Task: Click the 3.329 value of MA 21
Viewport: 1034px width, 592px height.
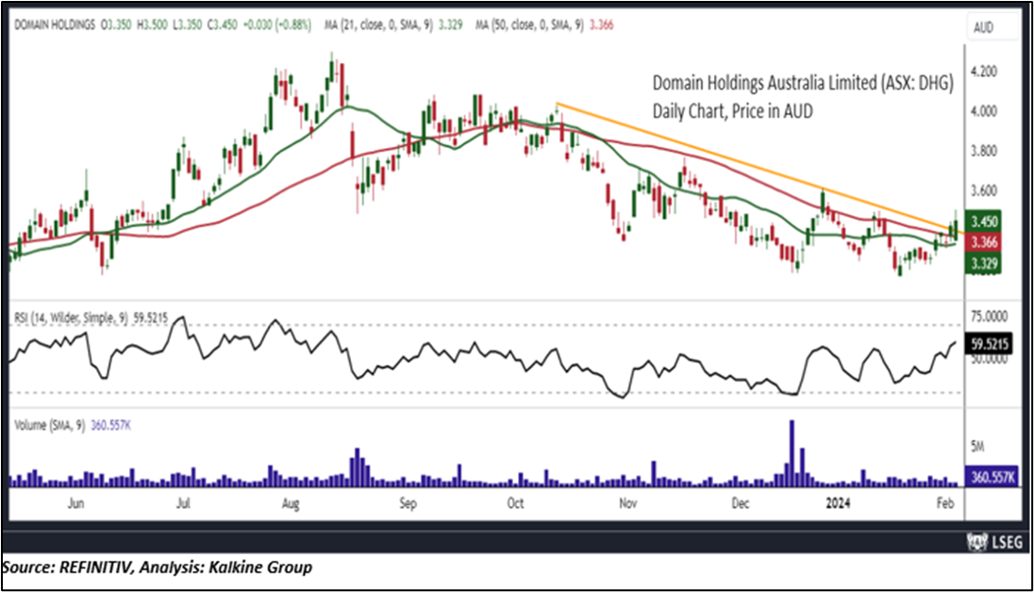Action: tap(450, 25)
